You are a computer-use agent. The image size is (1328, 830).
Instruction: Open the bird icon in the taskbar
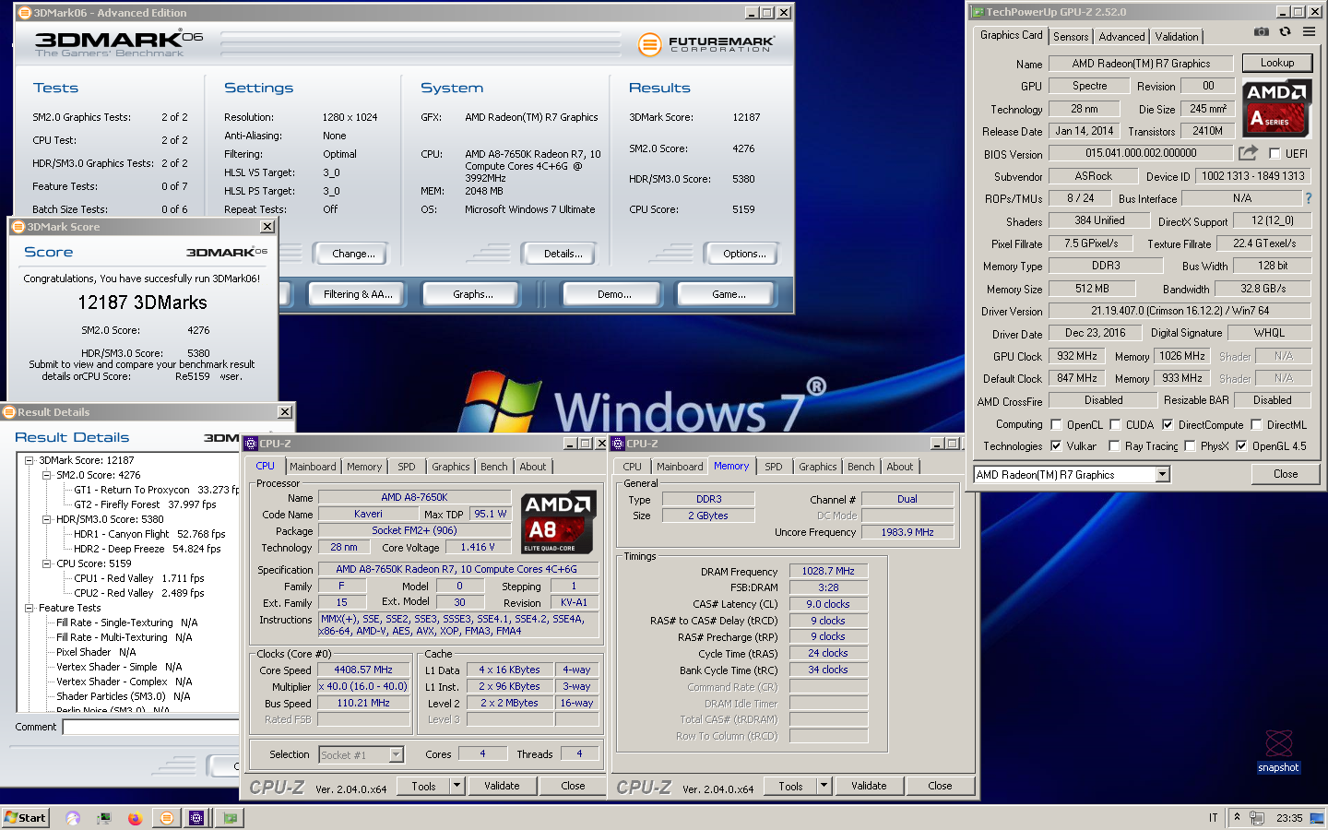coord(73,817)
